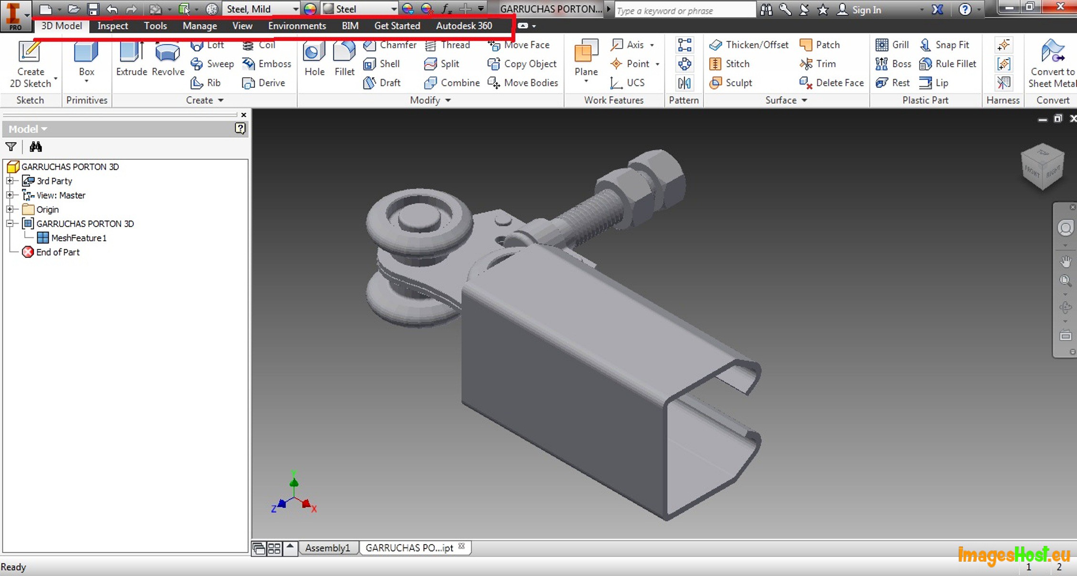
Task: Click the Derive tool
Action: 263,83
